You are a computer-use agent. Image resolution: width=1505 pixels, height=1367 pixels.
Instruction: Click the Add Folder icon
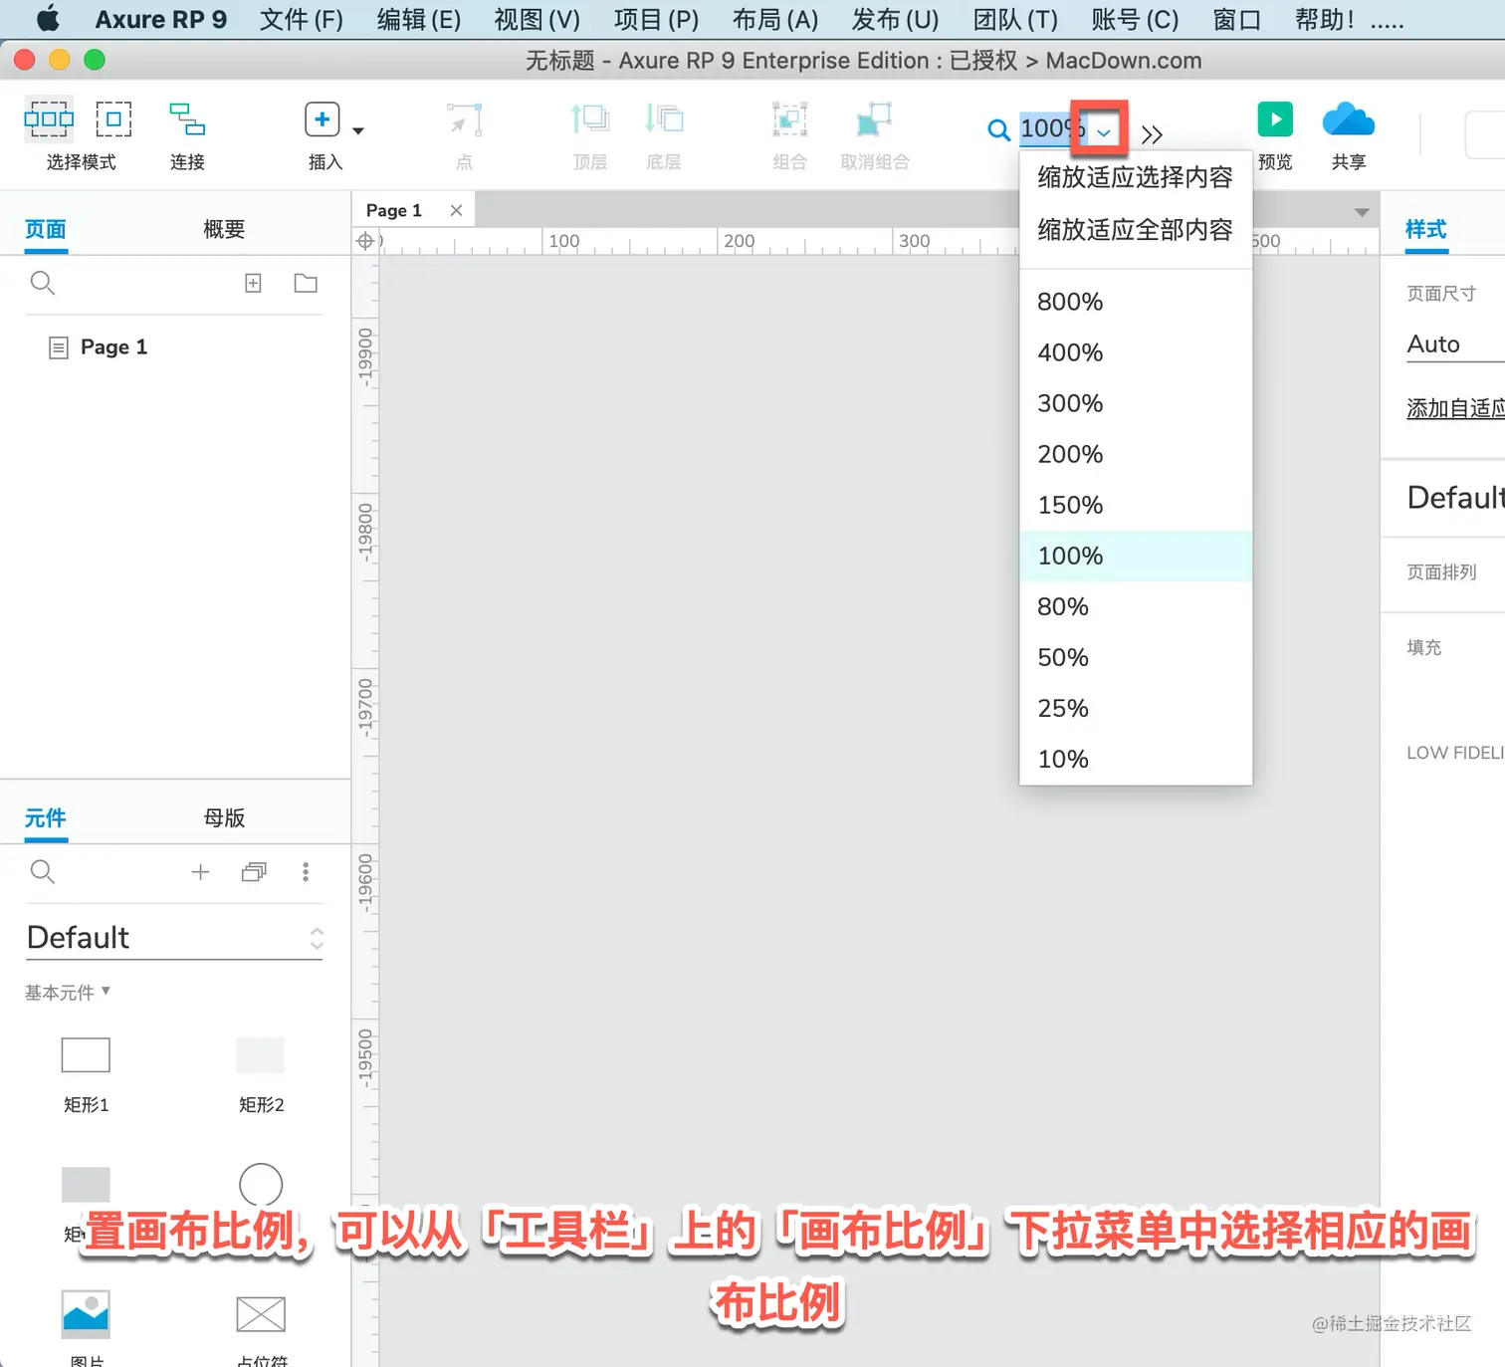(306, 284)
